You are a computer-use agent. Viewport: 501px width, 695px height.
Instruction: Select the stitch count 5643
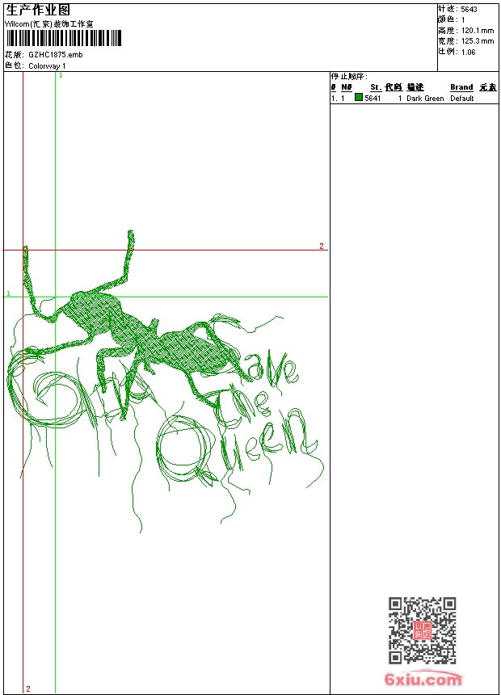(469, 10)
